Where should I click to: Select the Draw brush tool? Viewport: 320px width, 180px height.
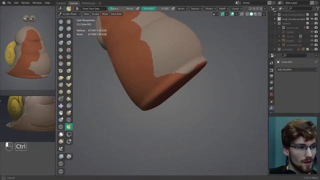pyautogui.click(x=61, y=21)
